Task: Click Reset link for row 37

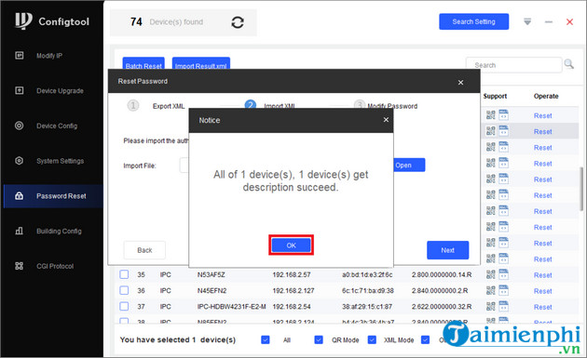Action: click(543, 307)
